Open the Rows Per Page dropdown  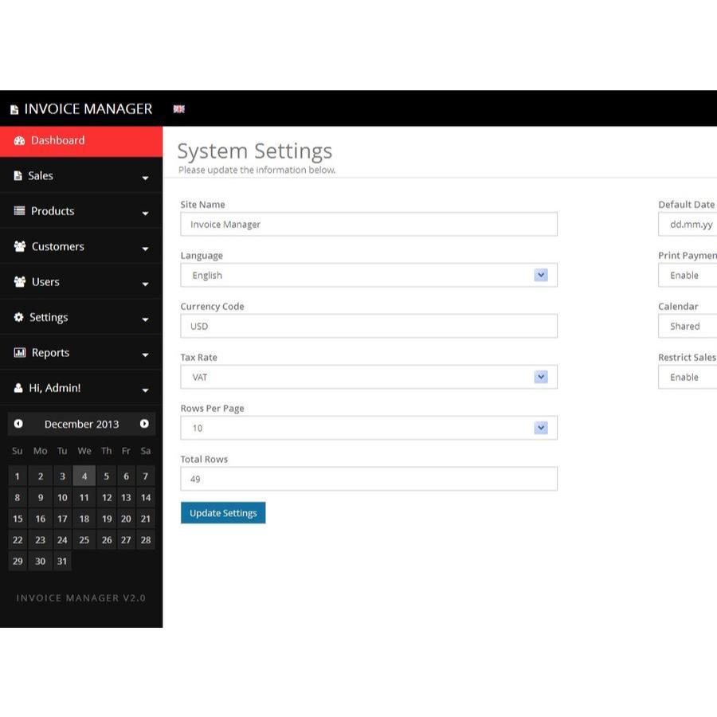coord(369,428)
